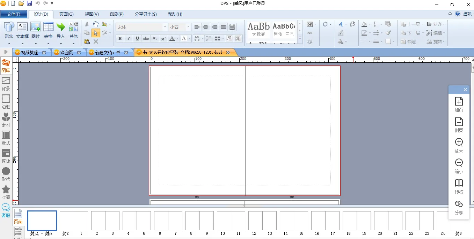The width and height of the screenshot is (474, 239).
Task: Click the font color A swatch
Action: tap(172, 38)
